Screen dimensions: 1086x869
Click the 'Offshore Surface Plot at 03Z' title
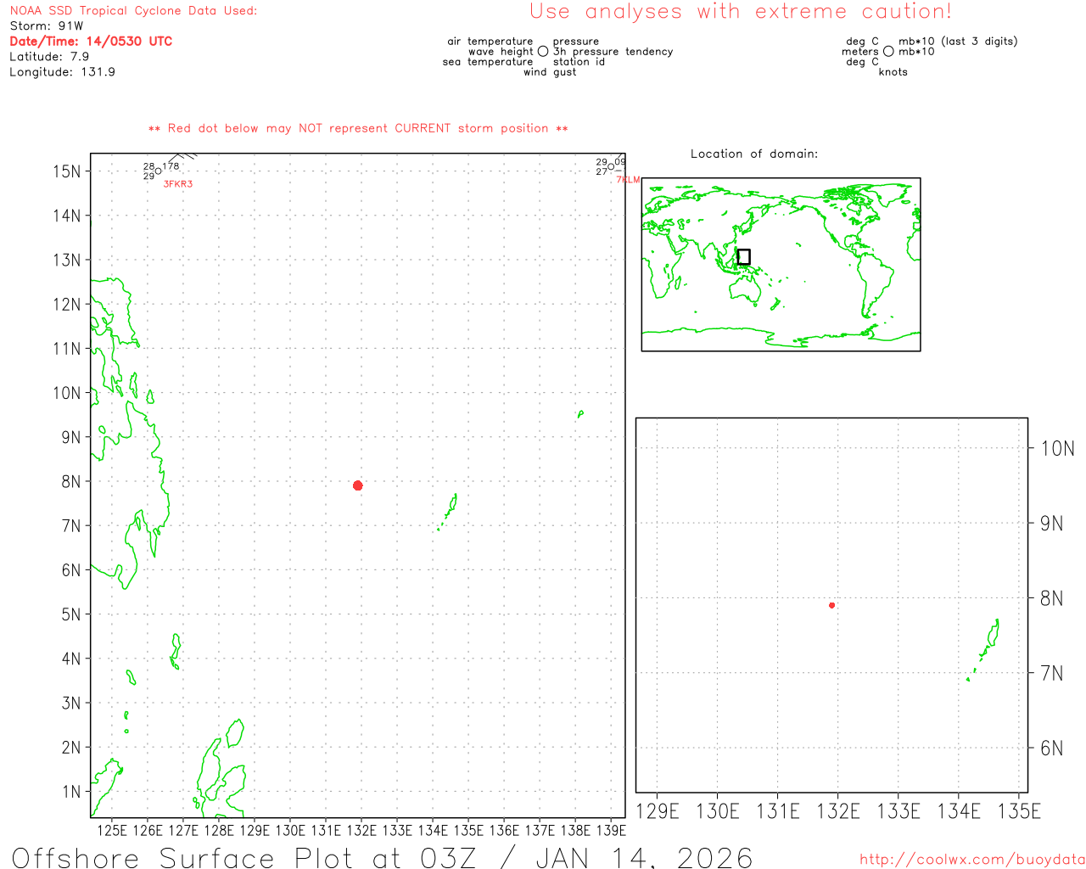(x=382, y=857)
